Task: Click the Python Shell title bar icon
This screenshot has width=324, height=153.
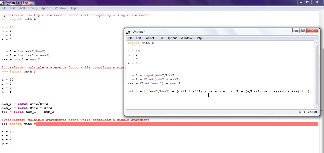Action: 3,2
